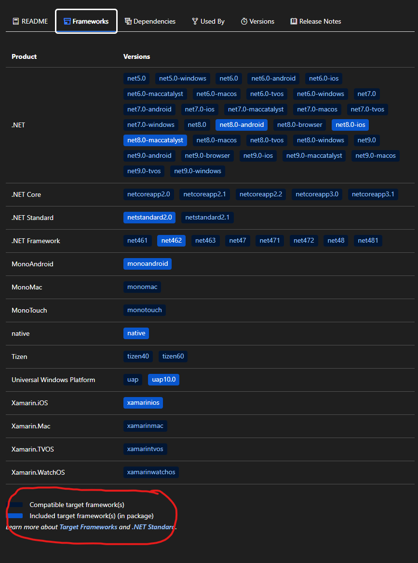
Task: Select the tizen40 badge
Action: 138,356
